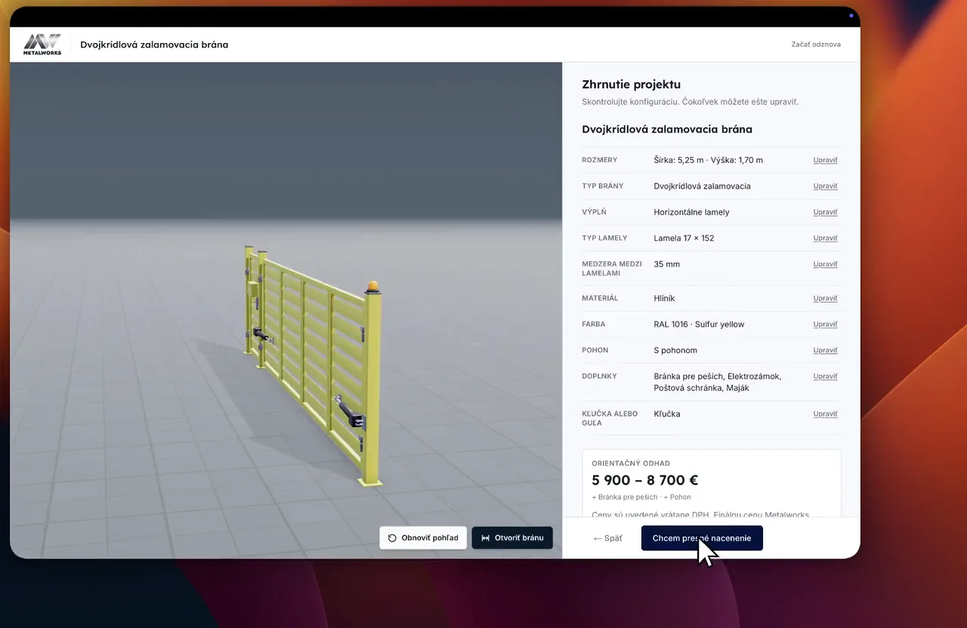Click the S pohonom value
Viewport: 967px width, 628px height.
click(x=675, y=350)
